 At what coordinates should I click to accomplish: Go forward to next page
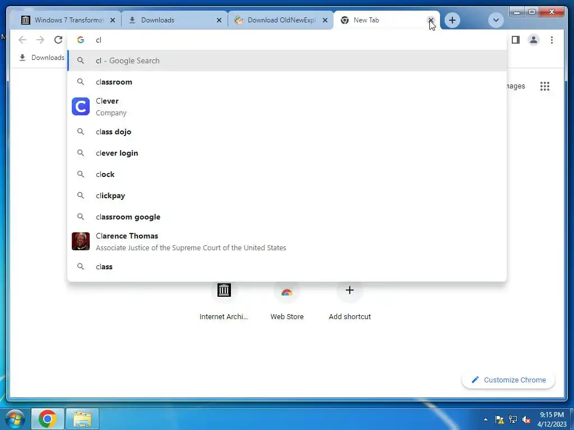(x=40, y=40)
